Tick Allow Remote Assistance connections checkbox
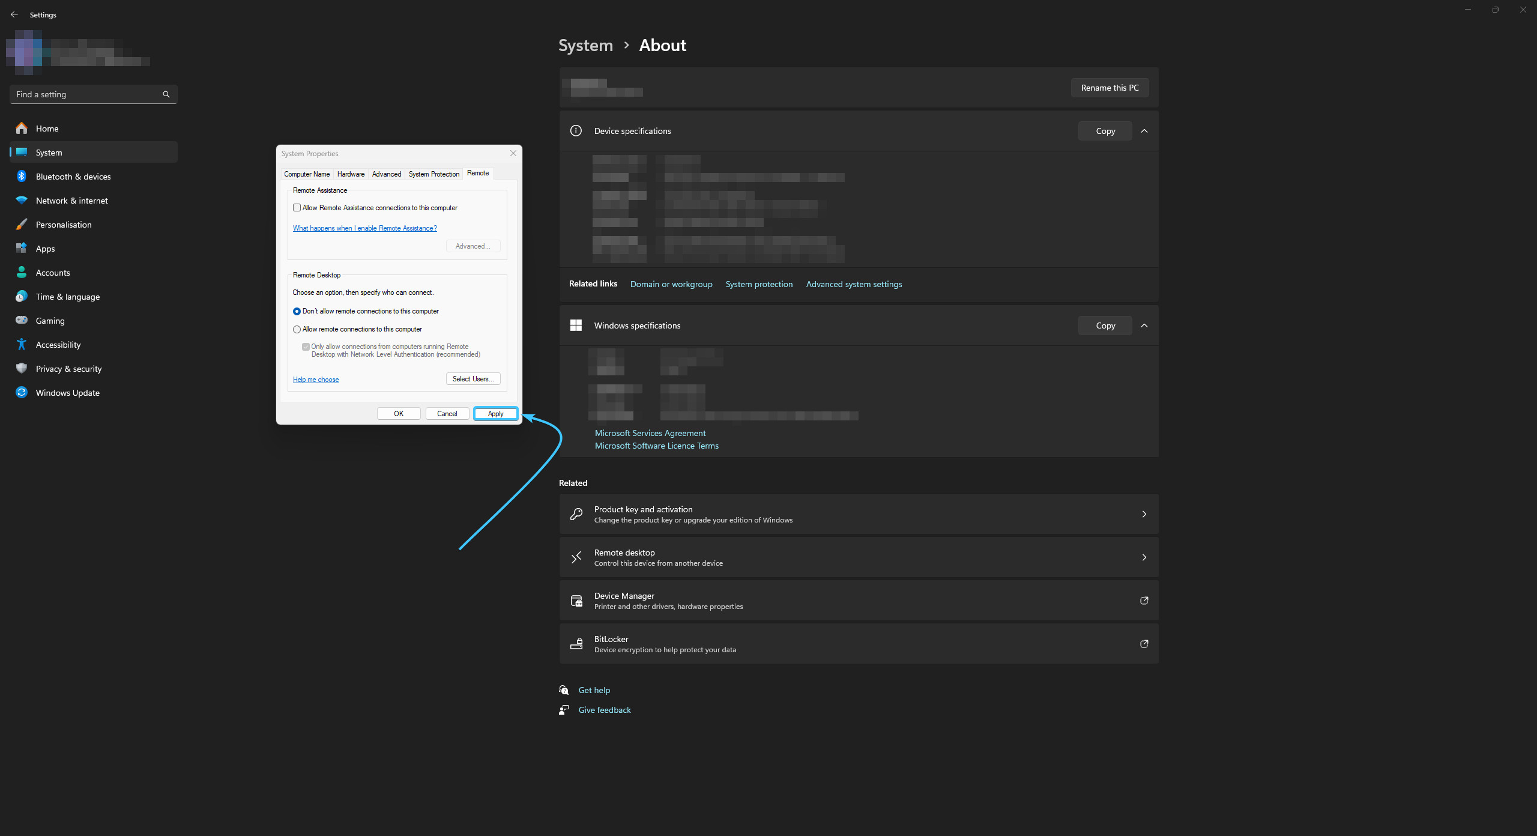 tap(297, 208)
